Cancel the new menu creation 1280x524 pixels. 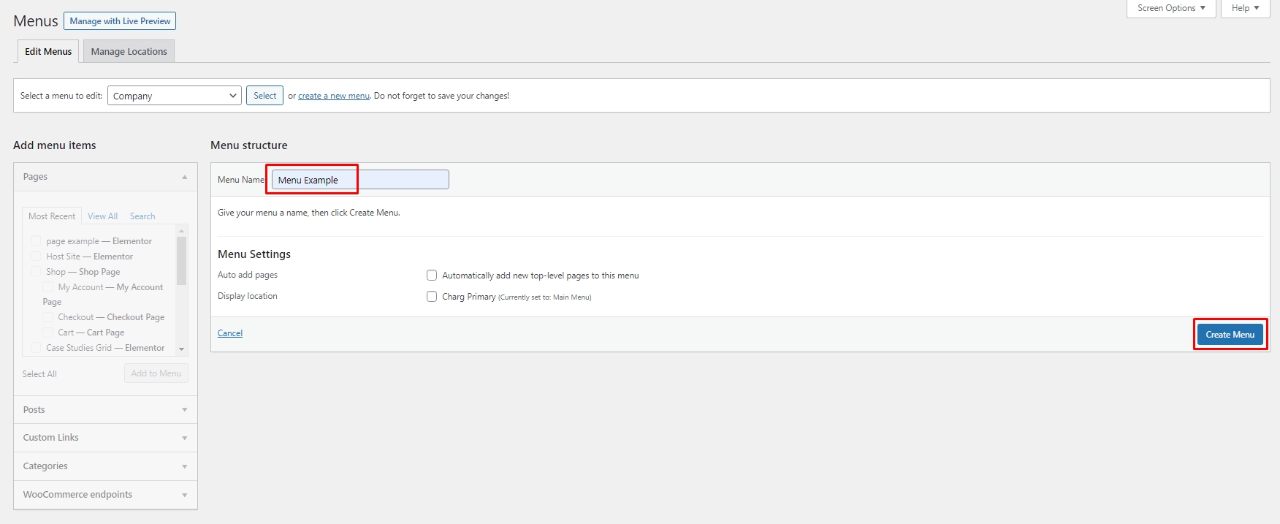(229, 333)
